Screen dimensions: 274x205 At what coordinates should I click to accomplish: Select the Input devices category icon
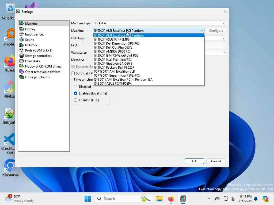tap(21, 34)
